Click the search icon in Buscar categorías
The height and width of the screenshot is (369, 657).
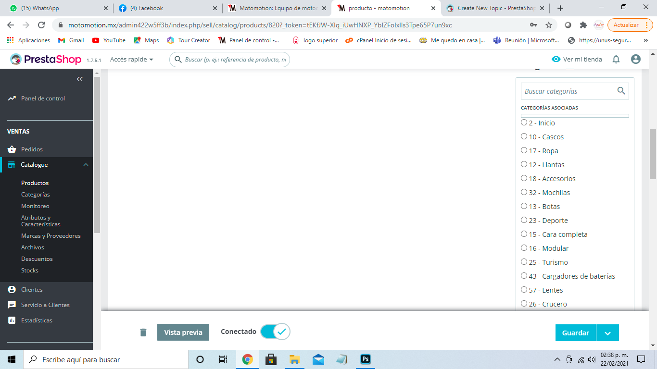(x=621, y=91)
